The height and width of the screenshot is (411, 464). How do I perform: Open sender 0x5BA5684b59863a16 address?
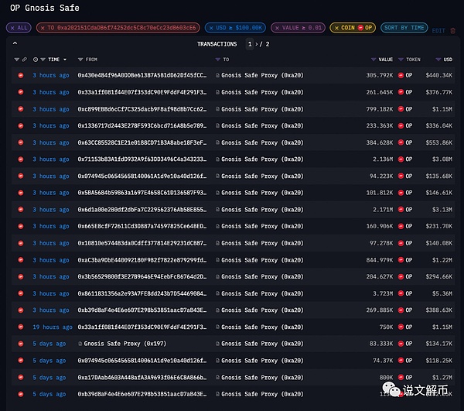pos(142,193)
